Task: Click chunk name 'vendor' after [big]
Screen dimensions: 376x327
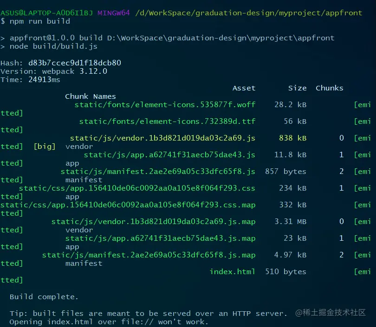Action: tap(79, 147)
